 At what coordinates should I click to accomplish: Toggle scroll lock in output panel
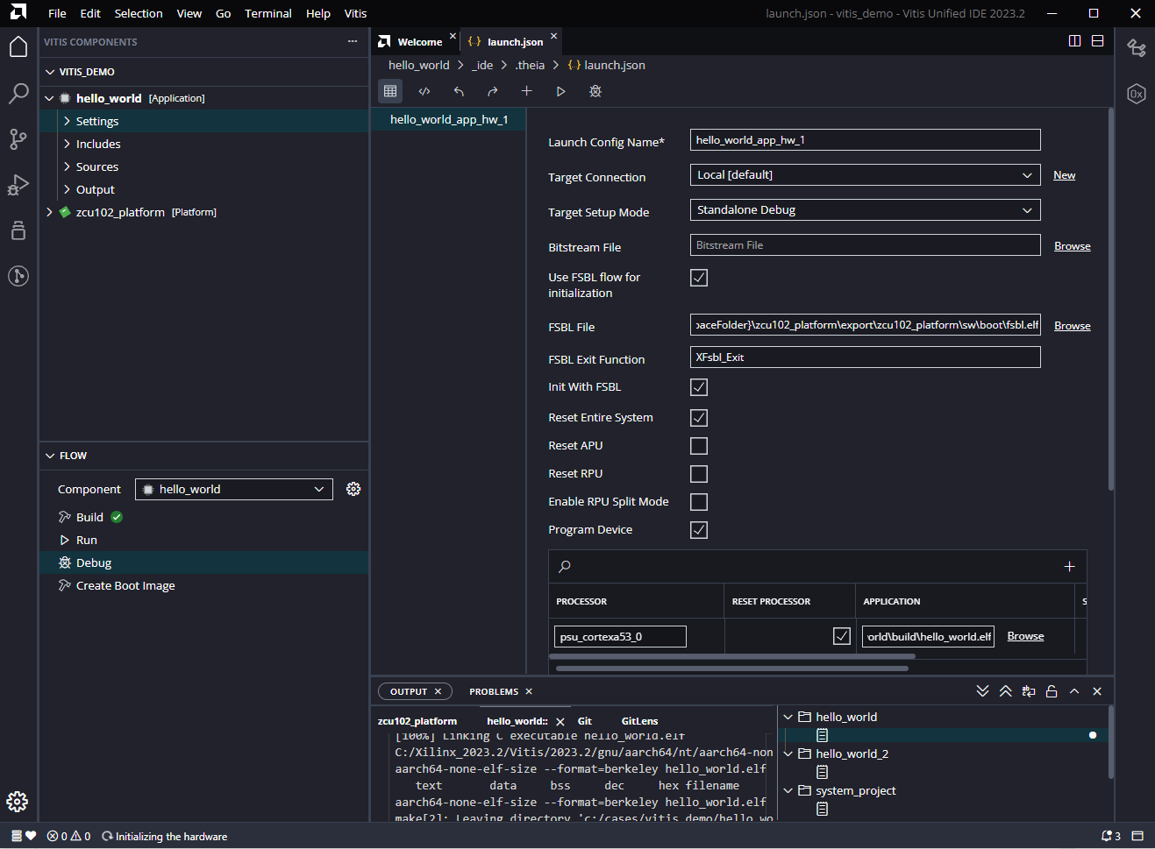(x=1052, y=691)
